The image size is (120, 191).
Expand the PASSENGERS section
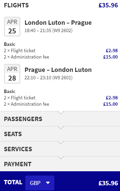coord(60,119)
